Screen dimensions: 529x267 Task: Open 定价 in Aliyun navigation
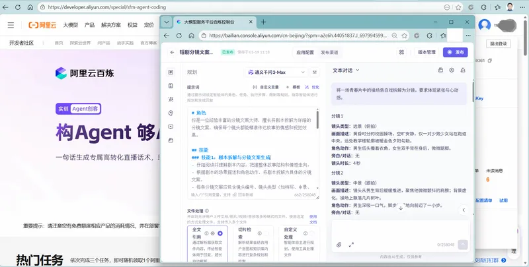149,25
